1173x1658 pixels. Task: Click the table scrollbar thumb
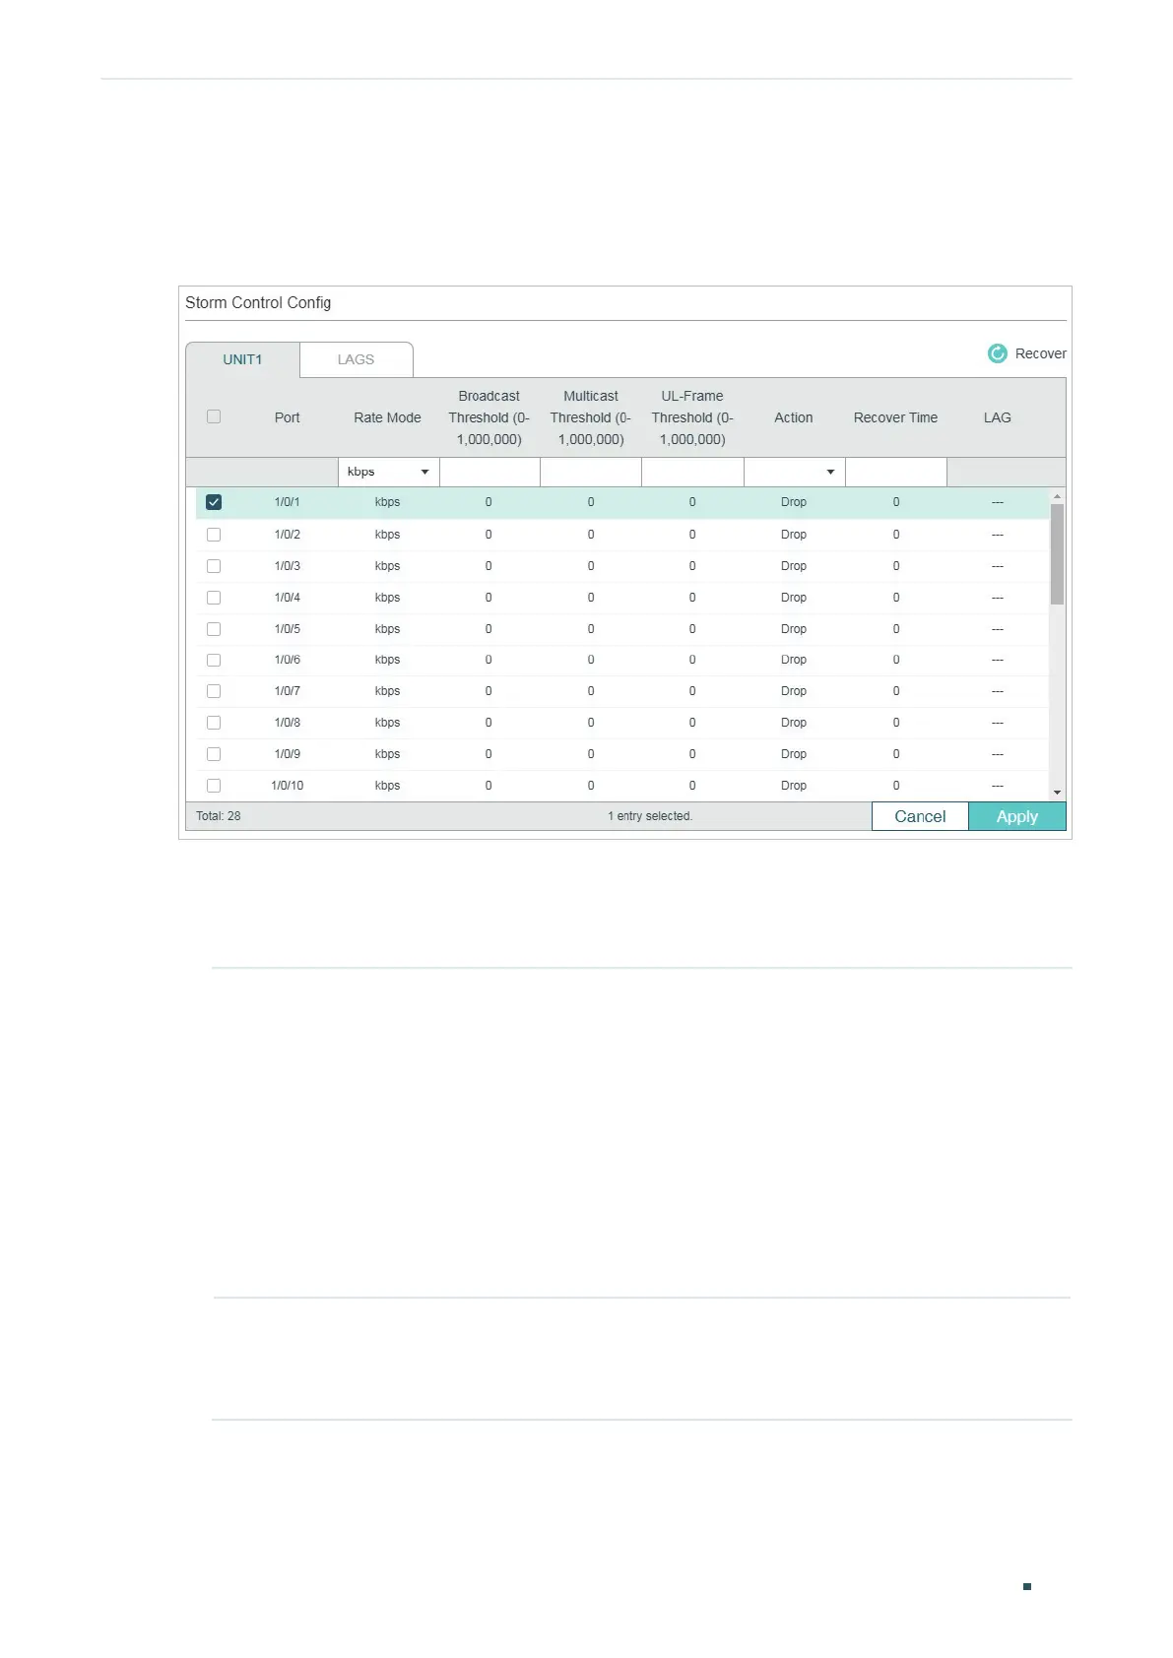pyautogui.click(x=1057, y=554)
